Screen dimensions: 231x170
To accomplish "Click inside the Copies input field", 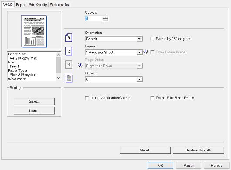I will (94, 19).
